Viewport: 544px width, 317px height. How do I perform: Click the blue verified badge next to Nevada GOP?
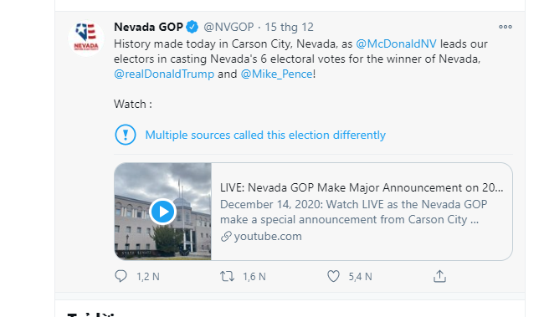[x=192, y=27]
